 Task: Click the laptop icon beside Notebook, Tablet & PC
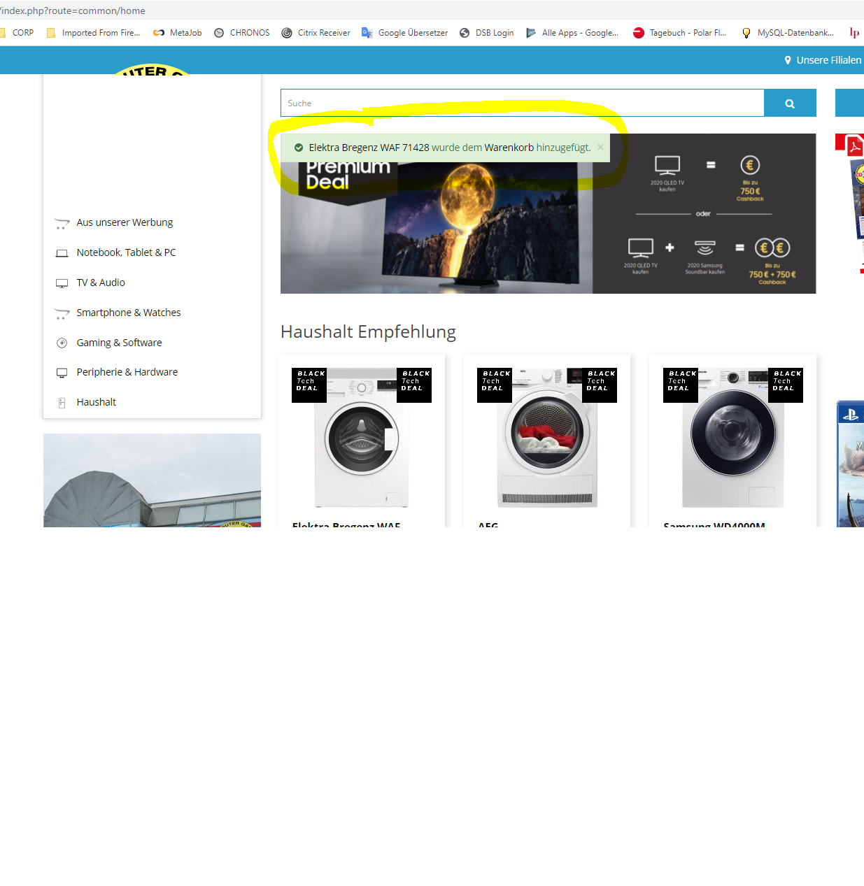click(x=62, y=253)
